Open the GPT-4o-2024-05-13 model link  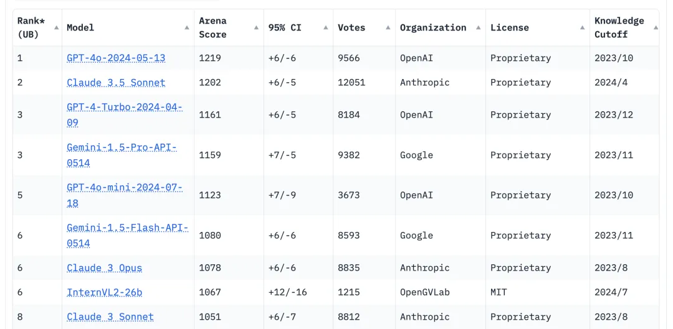click(x=116, y=58)
